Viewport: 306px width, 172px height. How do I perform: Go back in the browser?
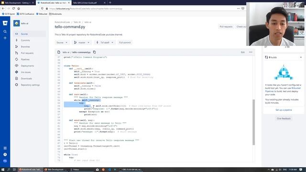pyautogui.click(x=3, y=9)
